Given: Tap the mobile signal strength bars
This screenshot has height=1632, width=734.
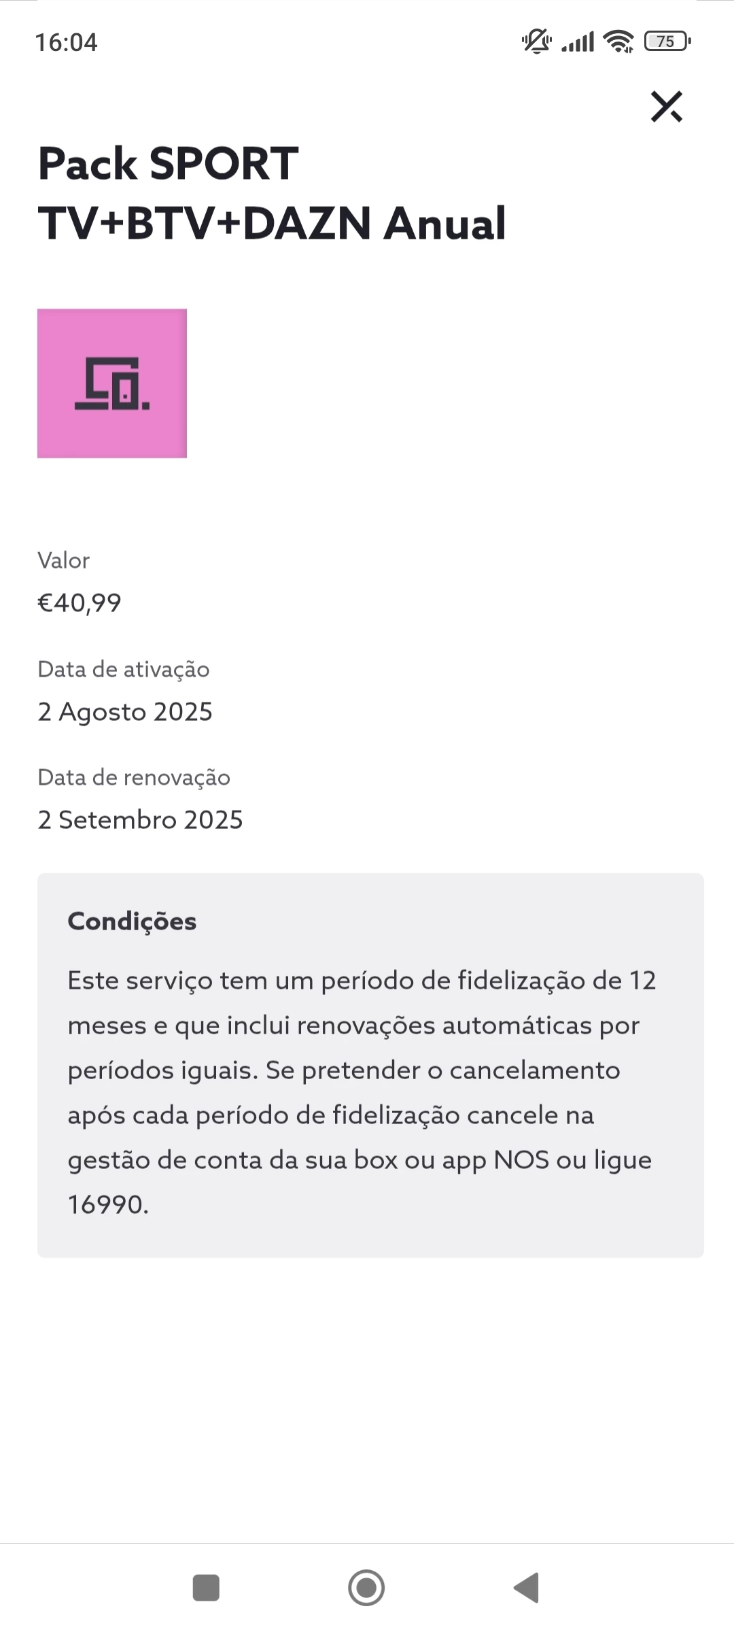Looking at the screenshot, I should (578, 42).
